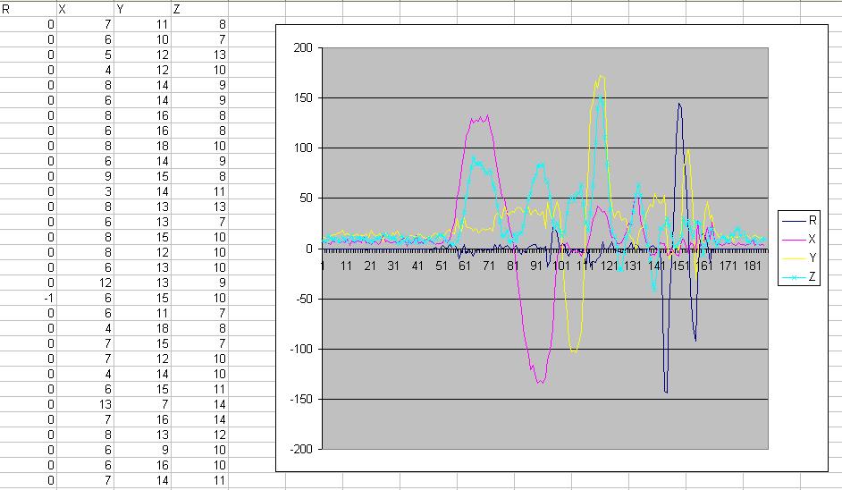Select the X cell with value 5

pyautogui.click(x=85, y=55)
